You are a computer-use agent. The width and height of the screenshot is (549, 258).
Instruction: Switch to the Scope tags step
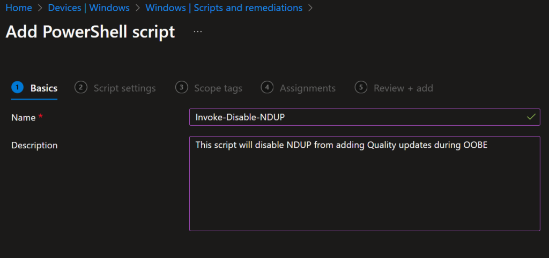[209, 88]
